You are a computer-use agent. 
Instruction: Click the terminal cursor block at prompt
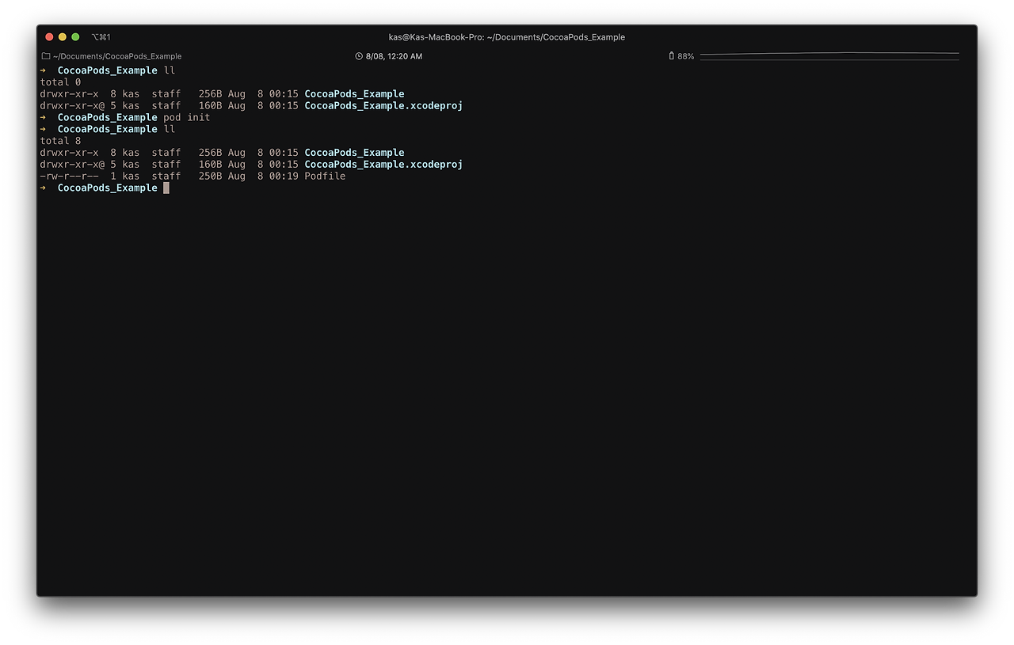(x=166, y=188)
